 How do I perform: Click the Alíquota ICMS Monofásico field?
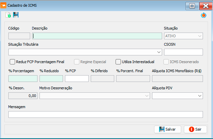coord(177,79)
